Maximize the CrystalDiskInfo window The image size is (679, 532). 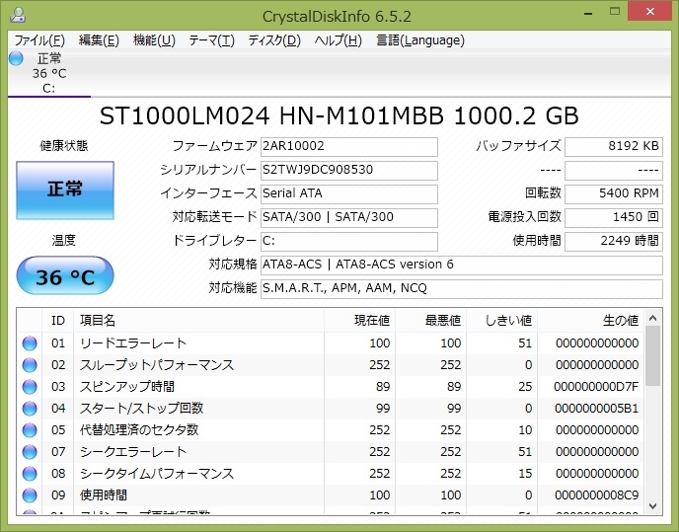point(615,12)
